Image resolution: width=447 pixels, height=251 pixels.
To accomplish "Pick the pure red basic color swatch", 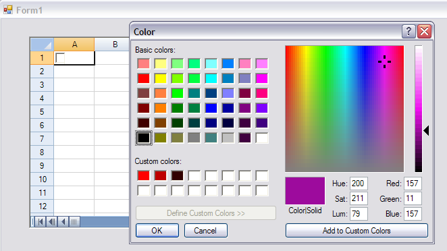I will click(144, 78).
